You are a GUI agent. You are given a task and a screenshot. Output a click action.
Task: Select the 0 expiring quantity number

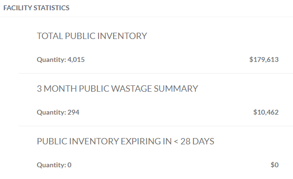(70, 165)
